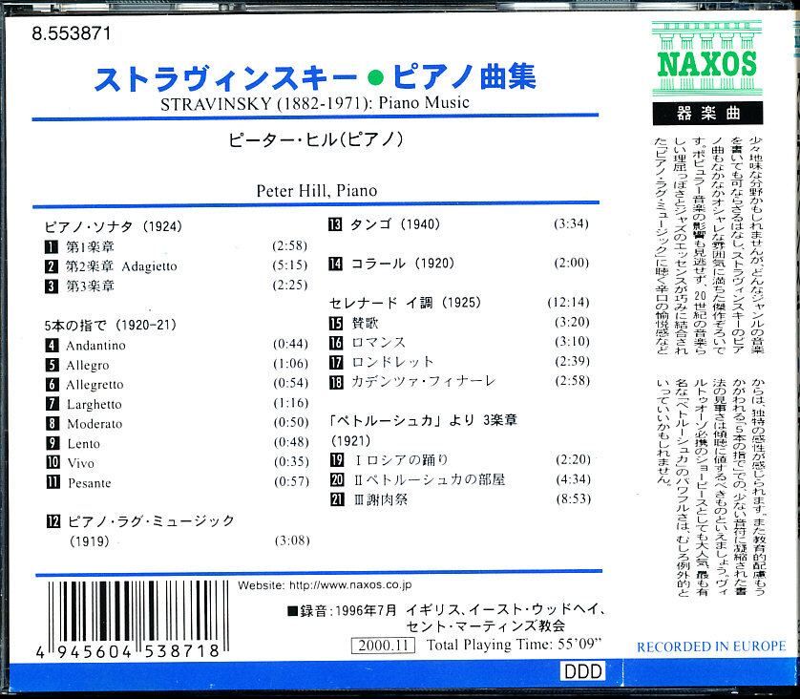Click the カデンツァ・フィナーレ track title

pos(424,382)
